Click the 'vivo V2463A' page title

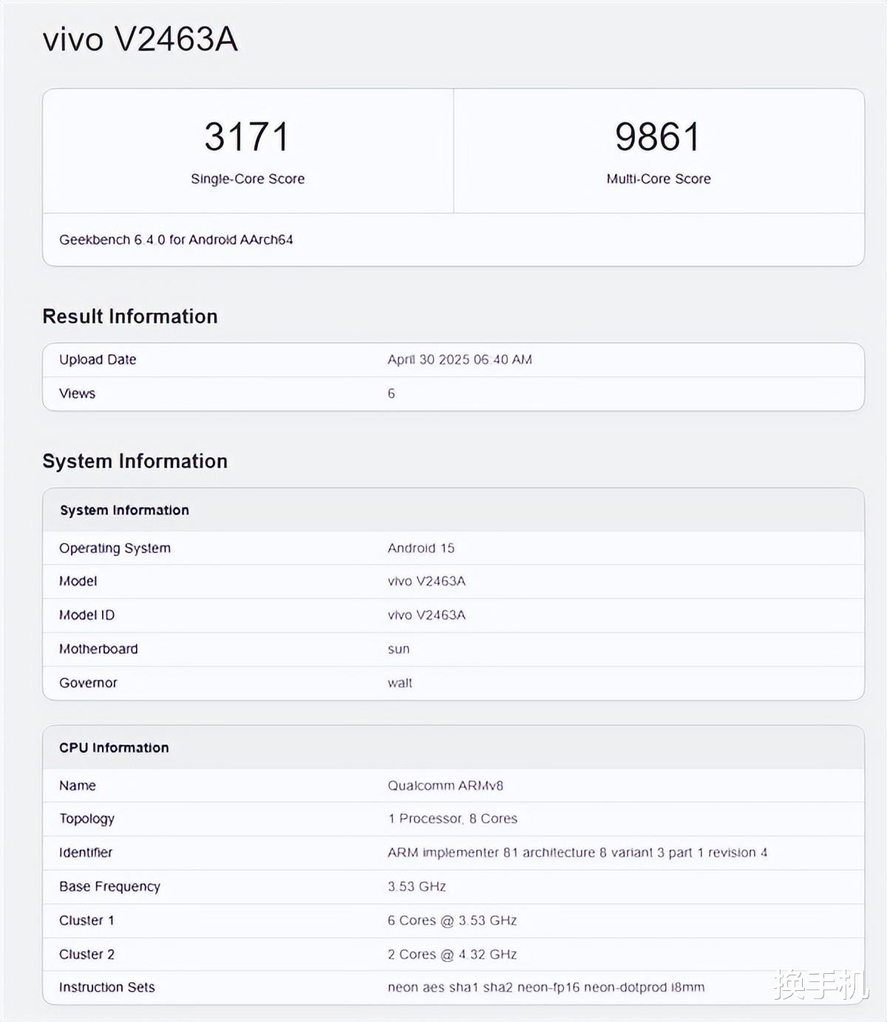[x=140, y=39]
